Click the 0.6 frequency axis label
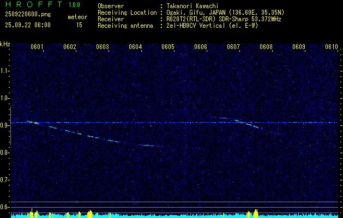Screen dimensions: 343x218 (x=5, y=207)
